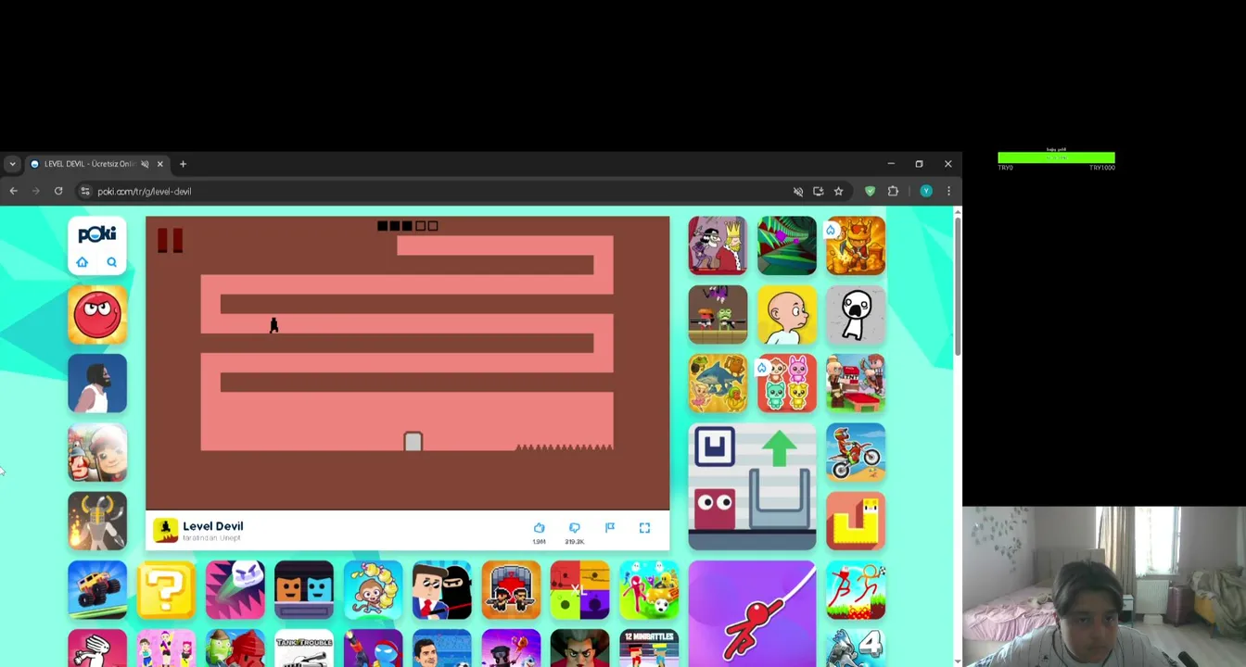Open the Subway Surfers game thumbnail
The width and height of the screenshot is (1246, 667).
(x=97, y=452)
